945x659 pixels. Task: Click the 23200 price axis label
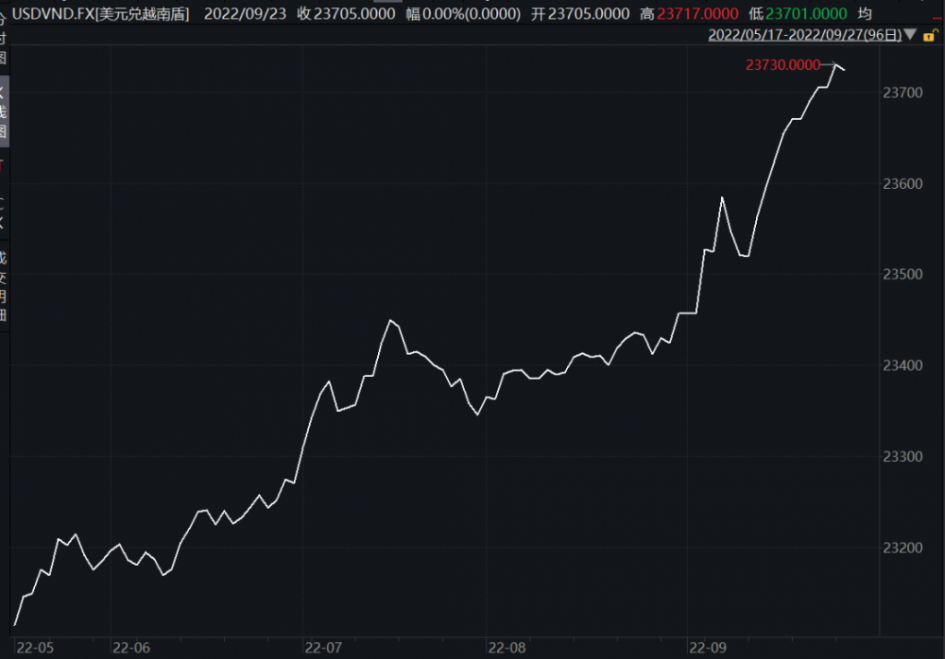click(902, 548)
